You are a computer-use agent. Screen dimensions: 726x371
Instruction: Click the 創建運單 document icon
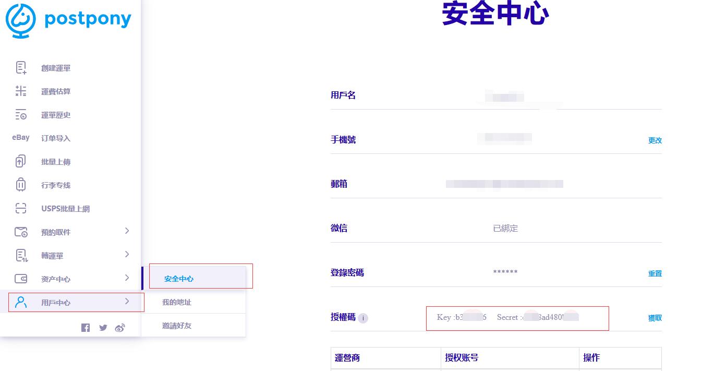tap(21, 68)
